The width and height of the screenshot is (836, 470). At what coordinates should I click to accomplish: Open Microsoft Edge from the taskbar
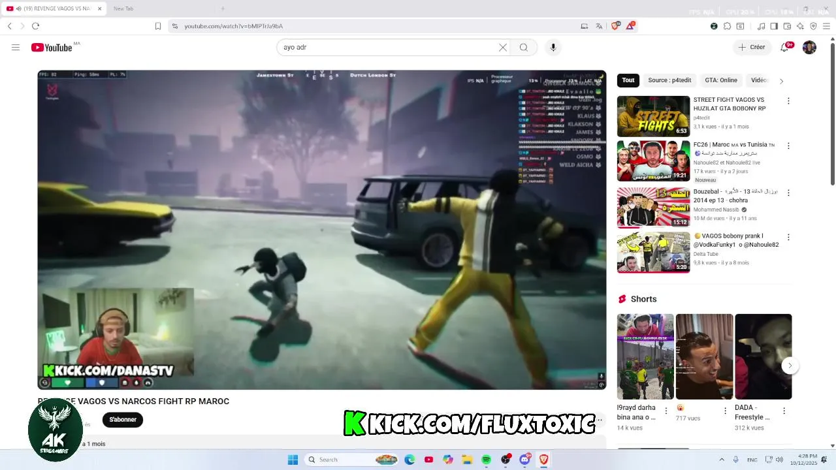pyautogui.click(x=410, y=460)
